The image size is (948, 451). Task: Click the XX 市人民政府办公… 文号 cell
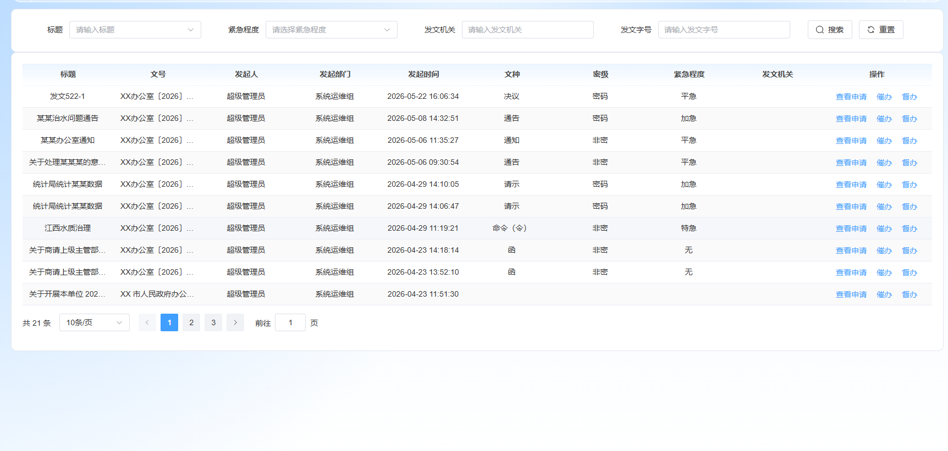[x=157, y=294]
